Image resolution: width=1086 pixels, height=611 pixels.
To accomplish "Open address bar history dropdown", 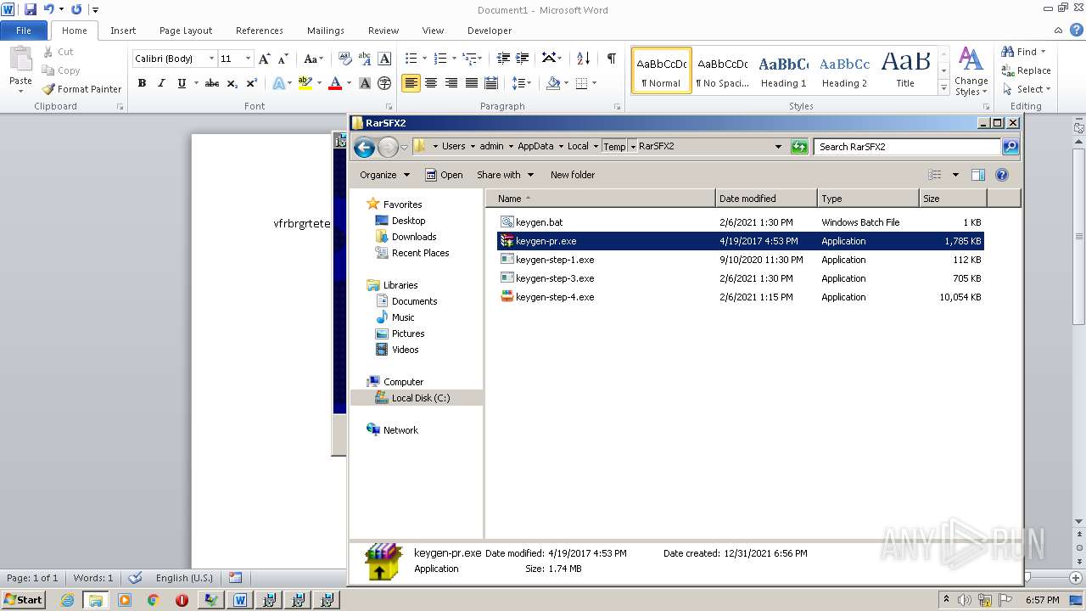I will (x=778, y=147).
